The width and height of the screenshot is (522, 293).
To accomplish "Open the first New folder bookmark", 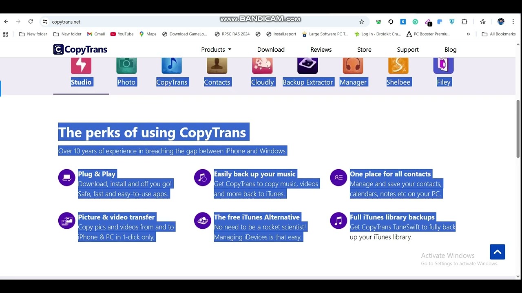I will 33,34.
